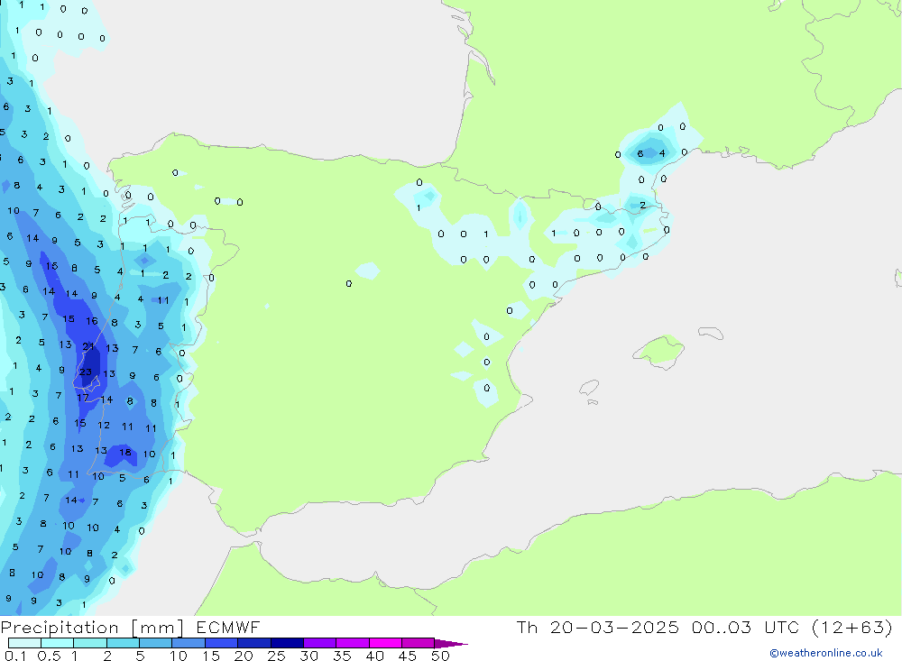Click the "23" precipitation value near Lisbon
The height and width of the screenshot is (661, 902).
(x=86, y=372)
